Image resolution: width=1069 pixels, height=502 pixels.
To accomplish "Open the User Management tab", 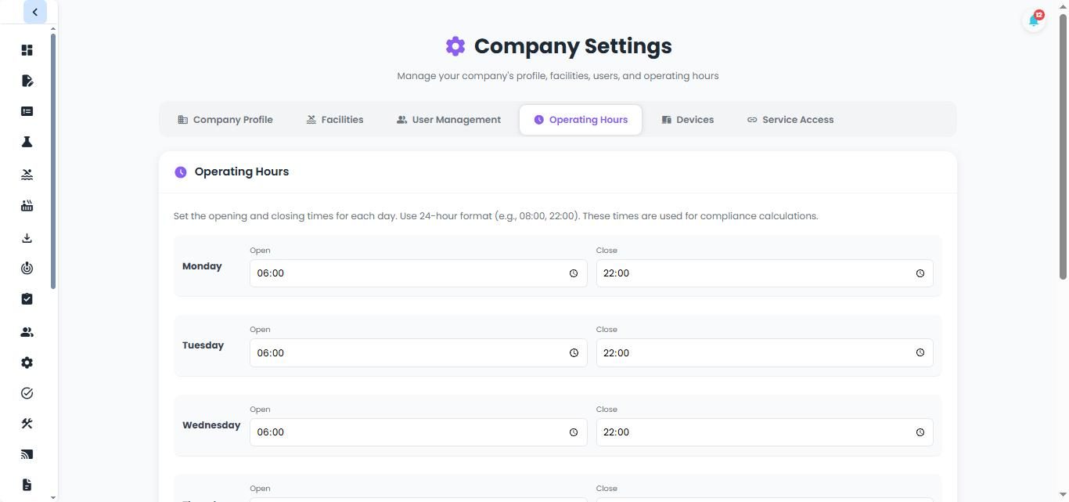I will pyautogui.click(x=448, y=120).
